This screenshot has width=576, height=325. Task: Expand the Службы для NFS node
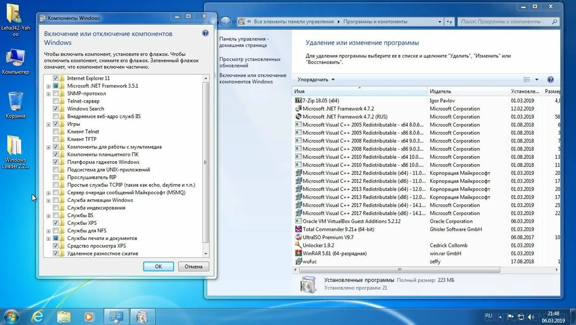48,231
